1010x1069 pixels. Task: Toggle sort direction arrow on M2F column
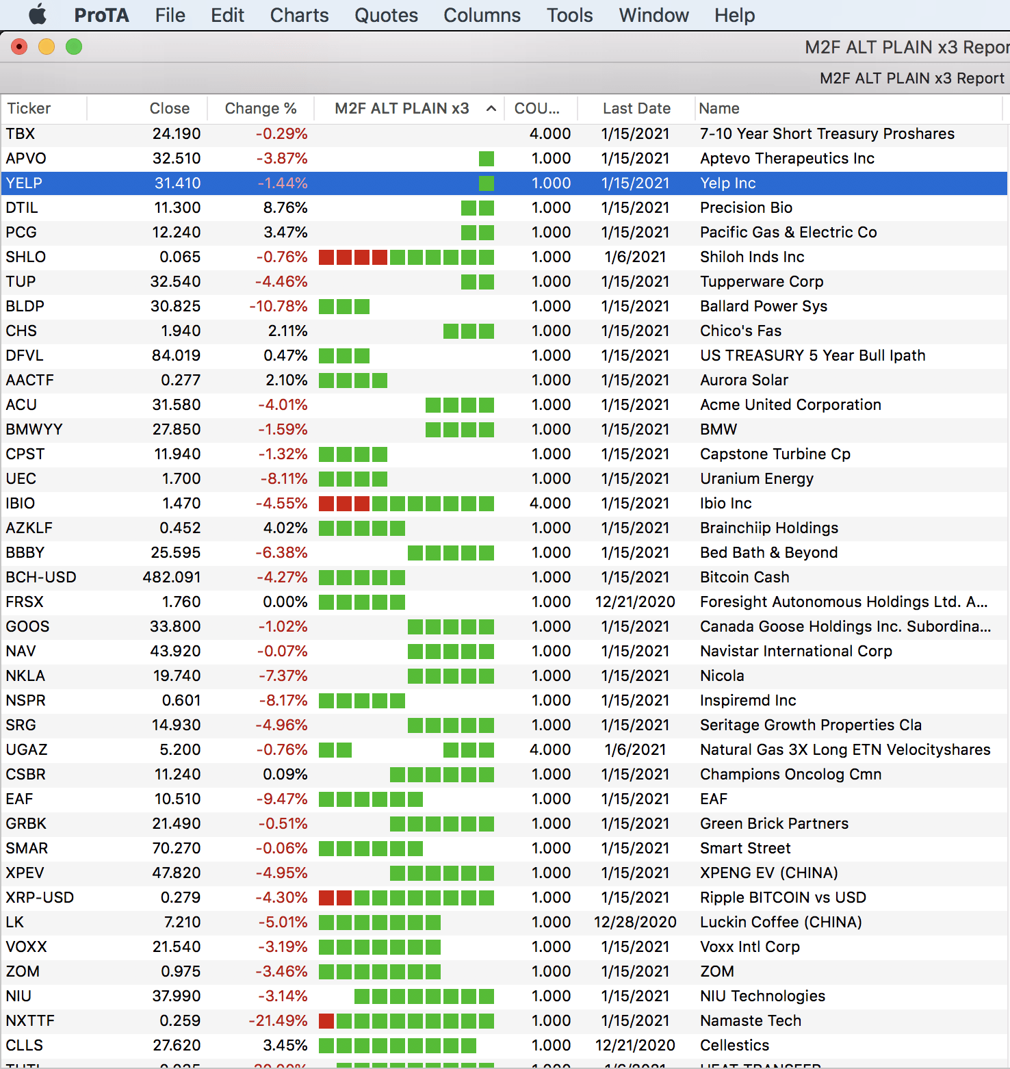pyautogui.click(x=491, y=108)
